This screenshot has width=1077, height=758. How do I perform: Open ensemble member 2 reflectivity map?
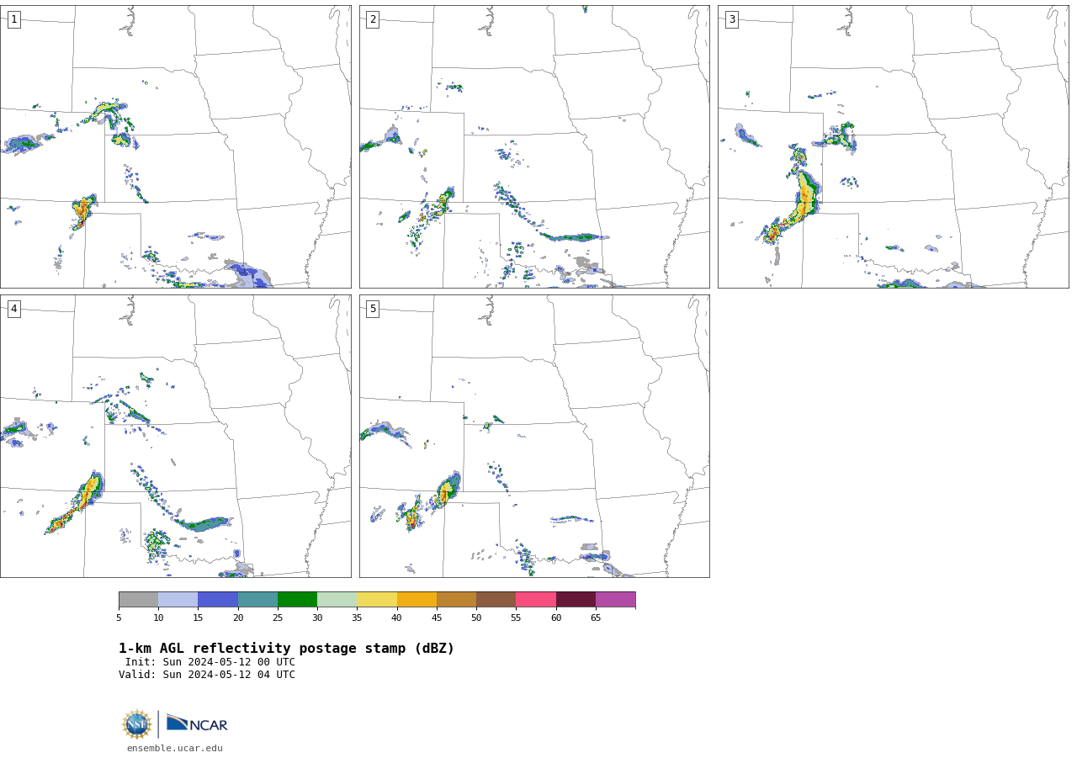534,146
